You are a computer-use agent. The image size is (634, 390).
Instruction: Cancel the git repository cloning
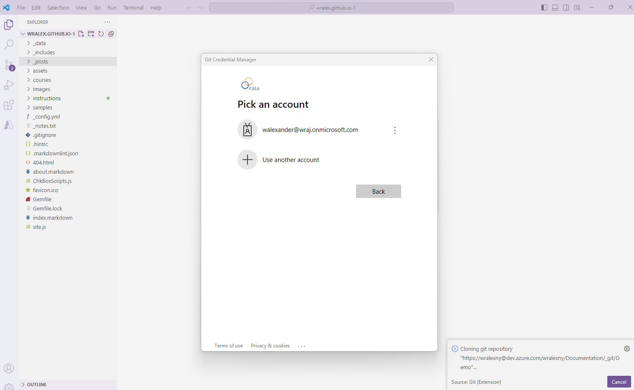[619, 382]
